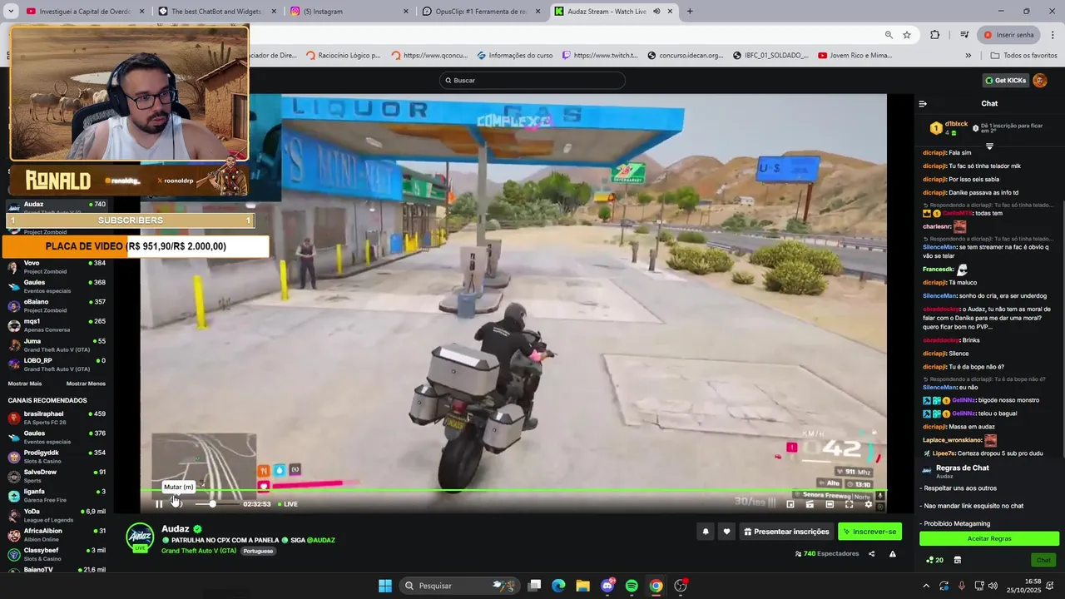Viewport: 1065px width, 599px height.
Task: Click the @AUDAZ mention link
Action: (320, 540)
